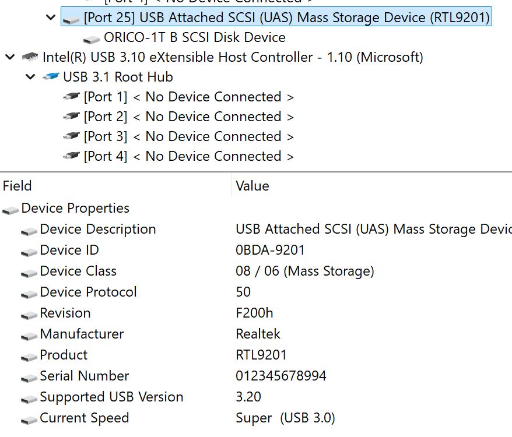
Task: Click the Device Properties drive icon
Action: pos(11,209)
